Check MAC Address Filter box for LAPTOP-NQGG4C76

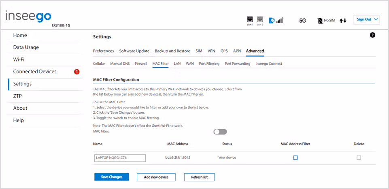pyautogui.click(x=295, y=157)
